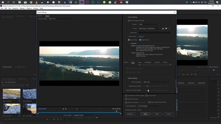Click the aspect ratio correction icon below preview

tap(101, 109)
